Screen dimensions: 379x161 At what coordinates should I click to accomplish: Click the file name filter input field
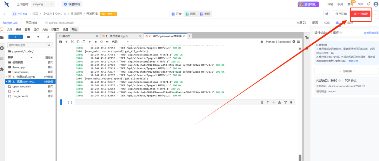point(31,45)
